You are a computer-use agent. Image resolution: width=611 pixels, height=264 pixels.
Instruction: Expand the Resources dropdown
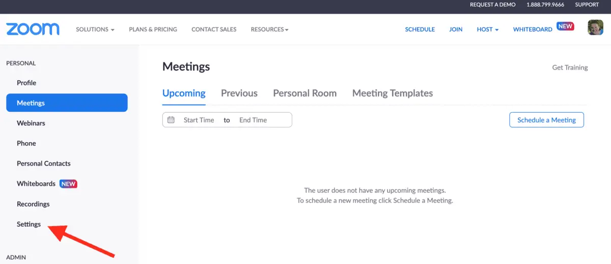pos(269,29)
